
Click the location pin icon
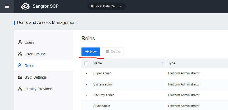92,6
